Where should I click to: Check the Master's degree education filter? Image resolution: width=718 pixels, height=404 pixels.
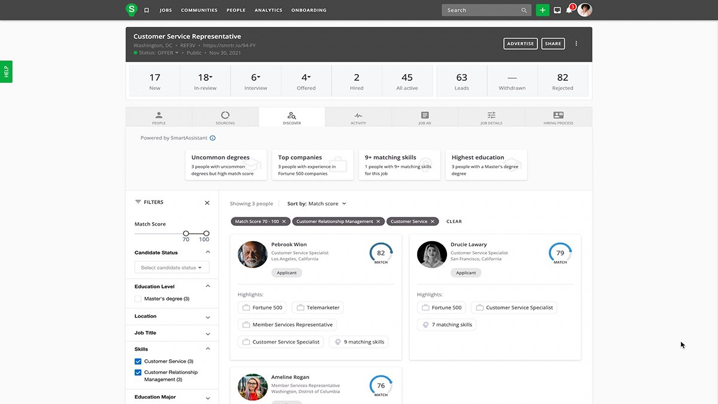[x=138, y=299]
